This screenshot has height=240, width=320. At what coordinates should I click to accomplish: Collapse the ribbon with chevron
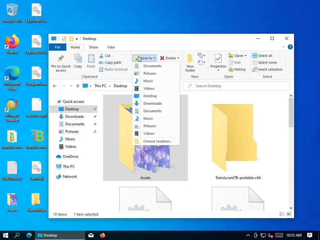click(283, 47)
